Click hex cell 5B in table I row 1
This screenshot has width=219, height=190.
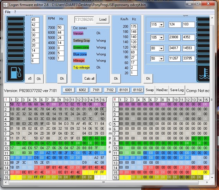pyautogui.click(x=12, y=104)
